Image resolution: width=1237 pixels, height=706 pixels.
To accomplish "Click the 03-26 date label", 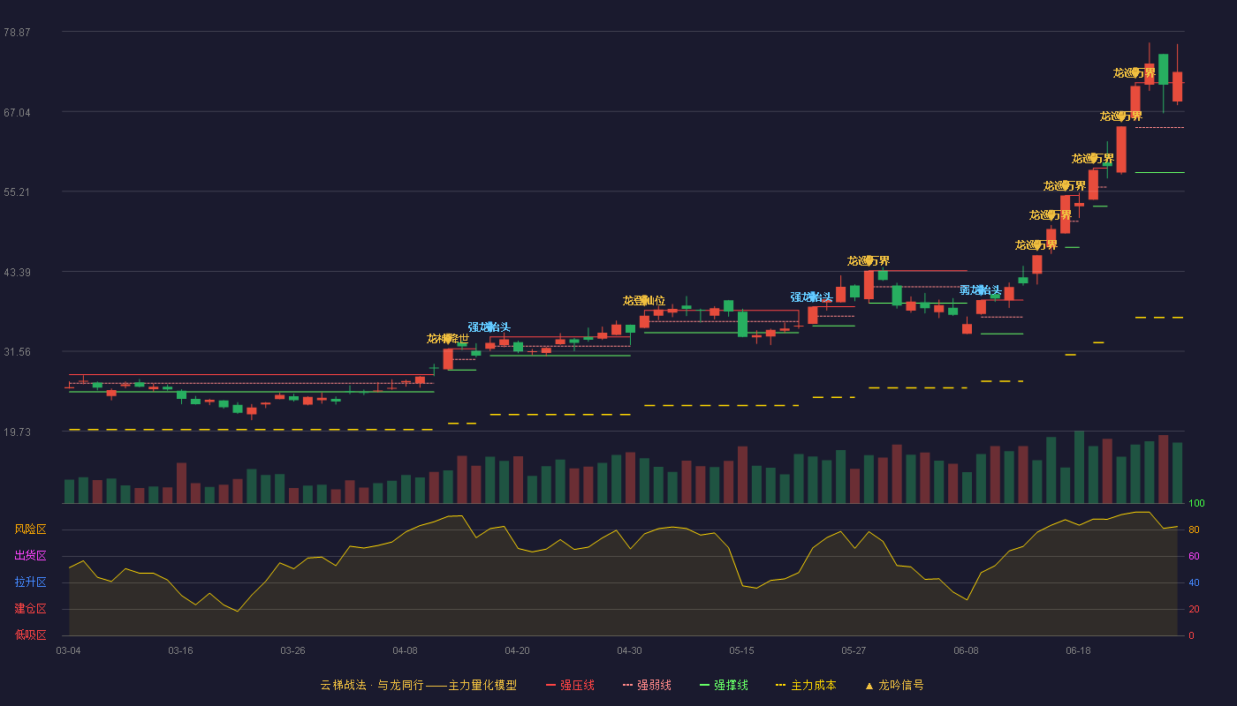I will click(x=292, y=650).
